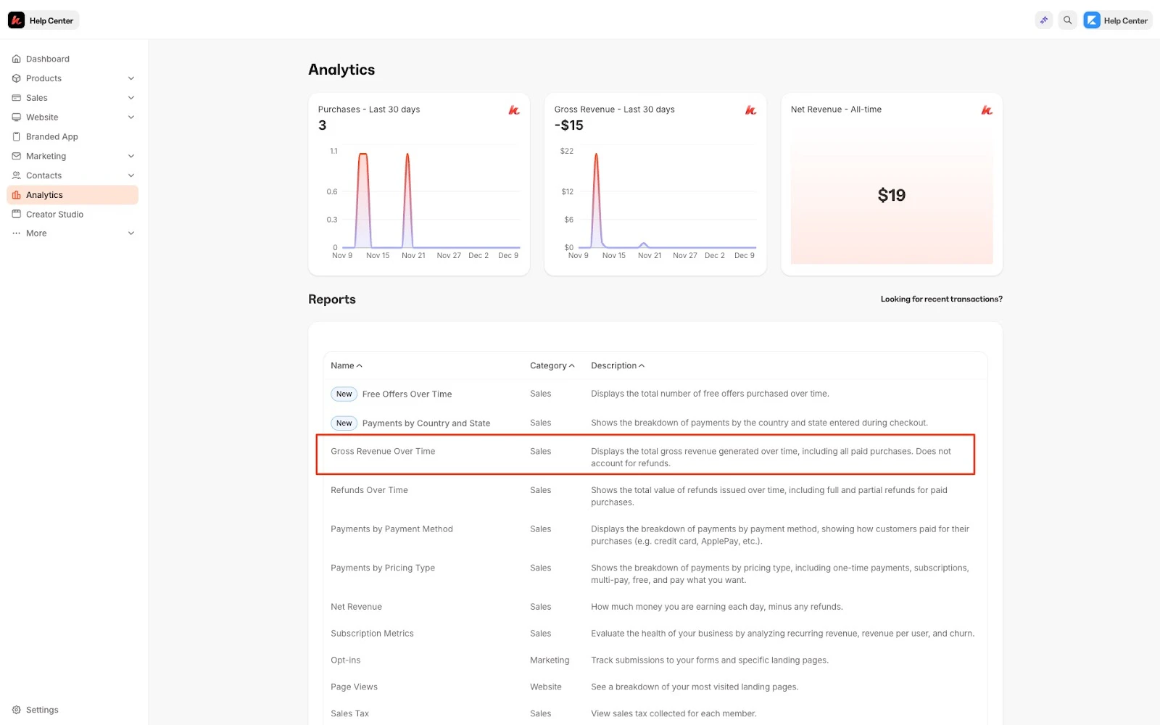1160x725 pixels.
Task: Click the purple sparkle icon top right
Action: tap(1043, 20)
